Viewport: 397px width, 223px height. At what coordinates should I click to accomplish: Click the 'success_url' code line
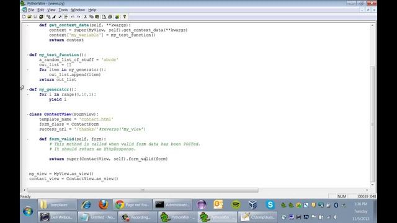(92, 129)
